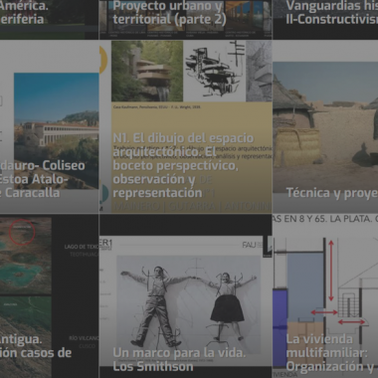Click the photo of two people lying with chairs

[x=188, y=304]
